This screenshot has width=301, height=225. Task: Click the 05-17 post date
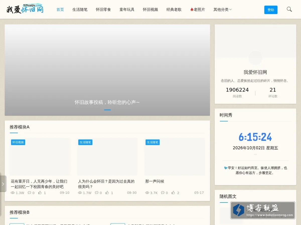tap(199, 193)
